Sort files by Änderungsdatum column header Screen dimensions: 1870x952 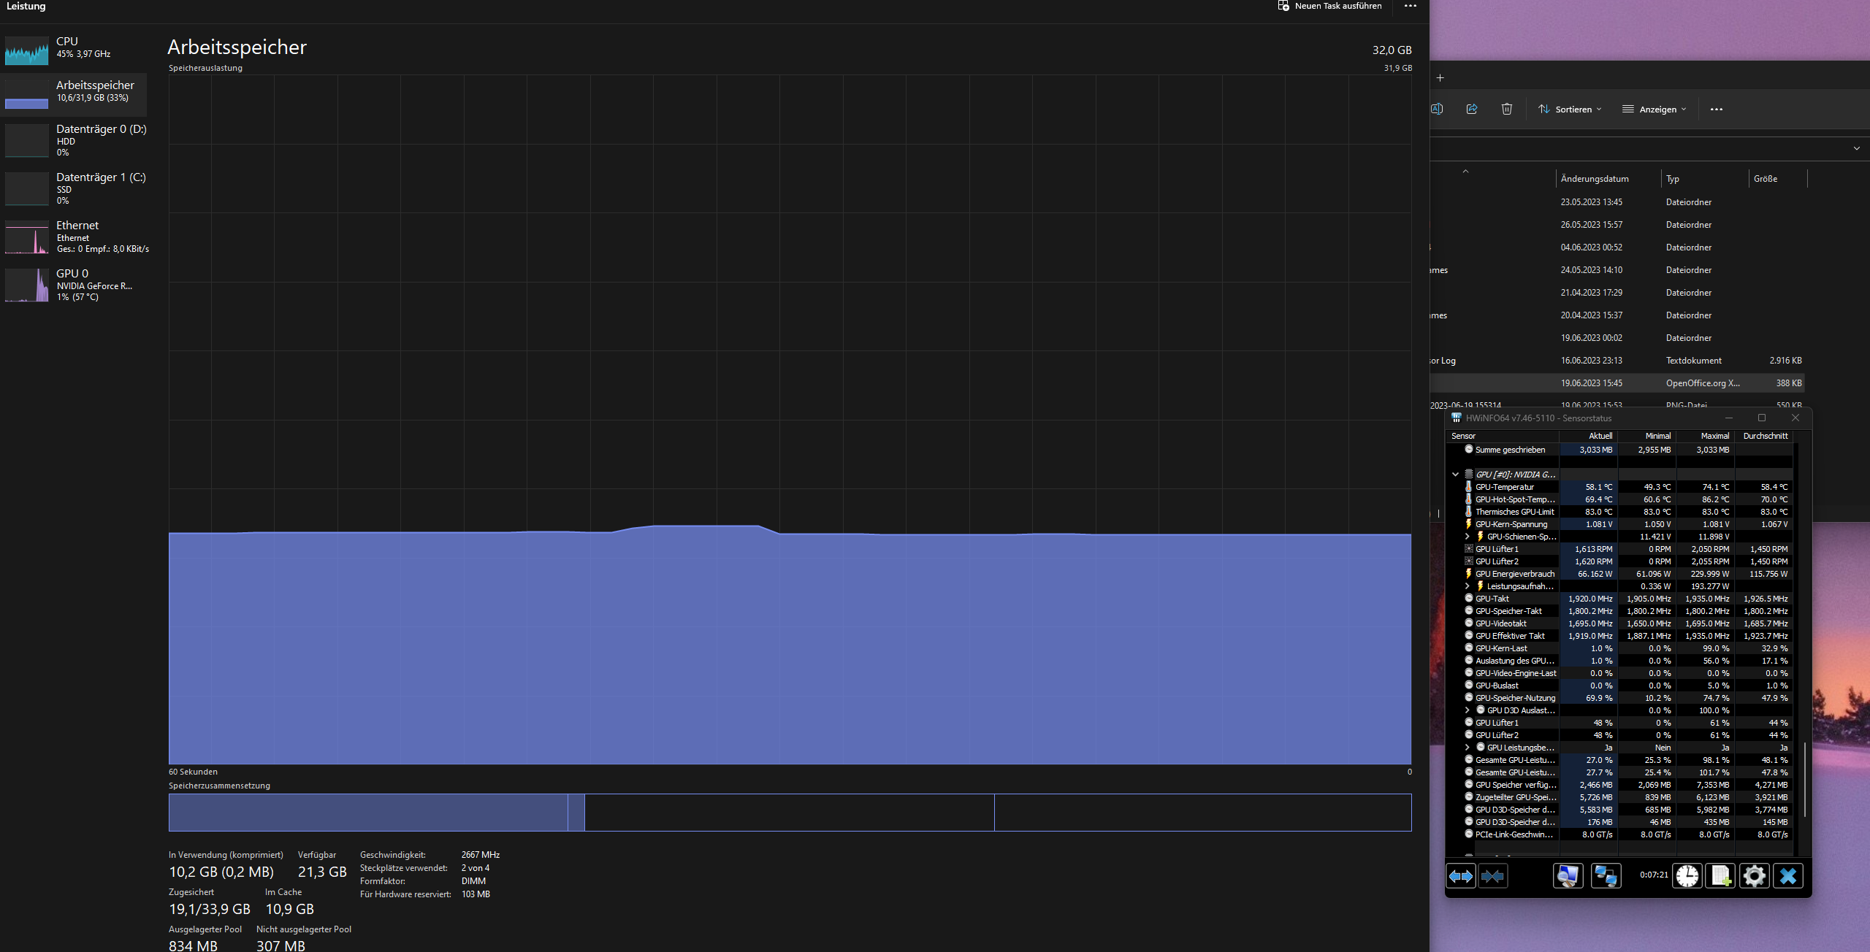(x=1595, y=179)
